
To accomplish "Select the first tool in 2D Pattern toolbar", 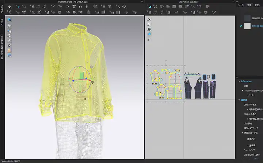I will pos(150,6).
